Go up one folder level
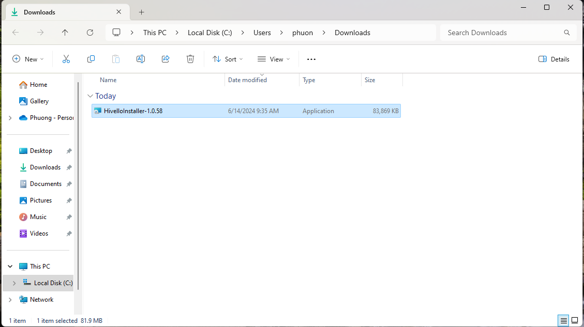The height and width of the screenshot is (327, 584). click(x=65, y=33)
